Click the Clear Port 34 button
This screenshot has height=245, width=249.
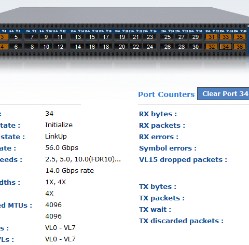tap(223, 93)
